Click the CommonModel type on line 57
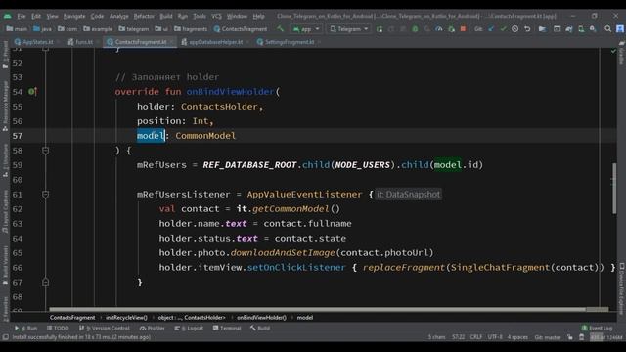The image size is (626, 352). (205, 136)
